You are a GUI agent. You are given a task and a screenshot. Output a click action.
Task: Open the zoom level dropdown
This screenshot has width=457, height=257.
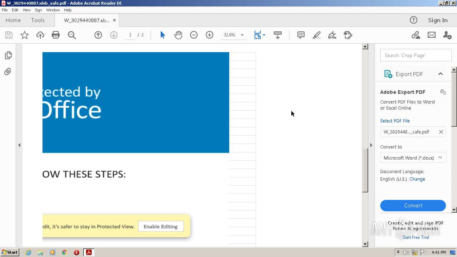[x=242, y=35]
